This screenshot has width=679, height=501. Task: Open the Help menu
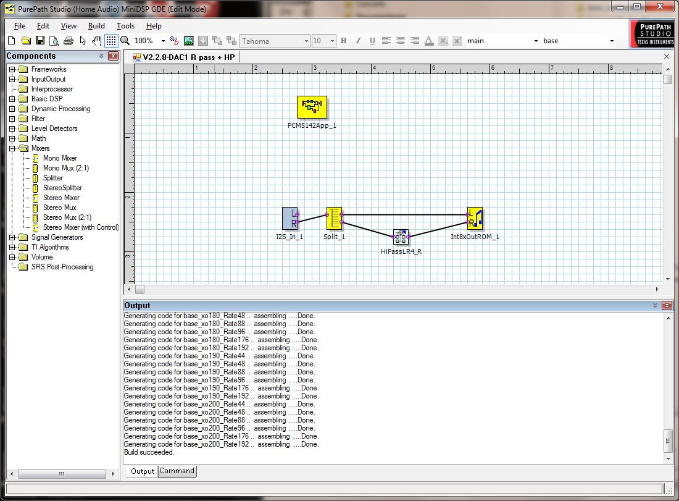pyautogui.click(x=154, y=26)
